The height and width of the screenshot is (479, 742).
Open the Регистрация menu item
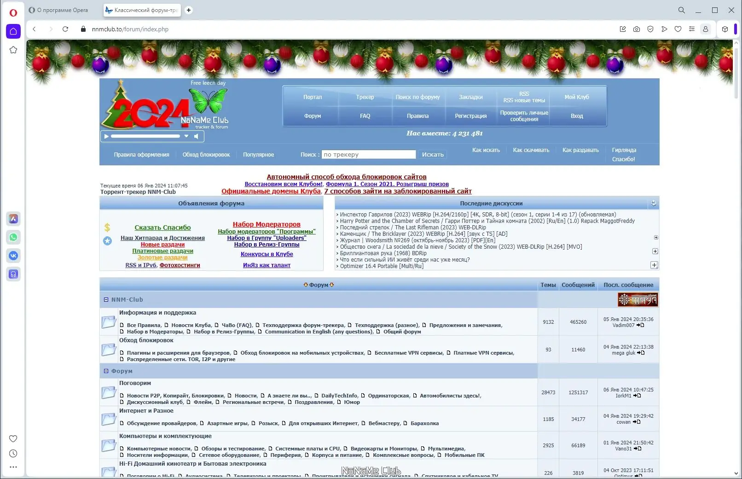471,116
